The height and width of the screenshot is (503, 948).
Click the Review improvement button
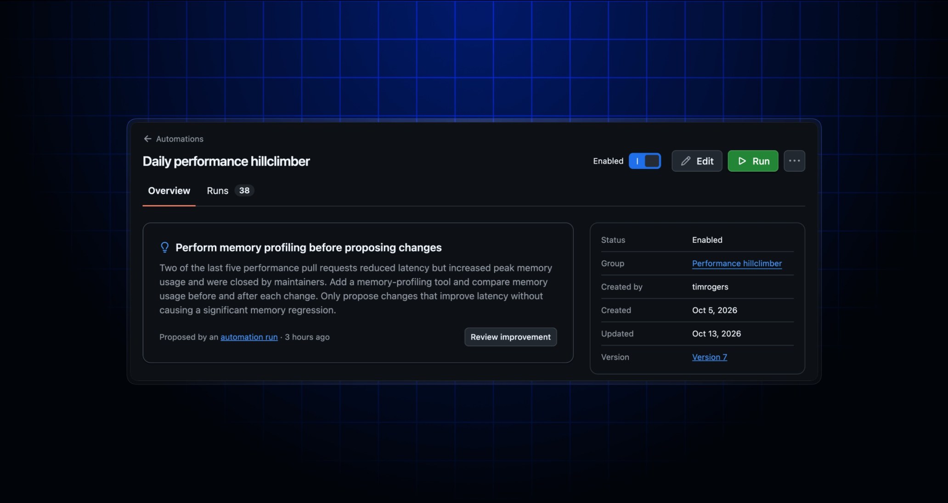click(510, 337)
